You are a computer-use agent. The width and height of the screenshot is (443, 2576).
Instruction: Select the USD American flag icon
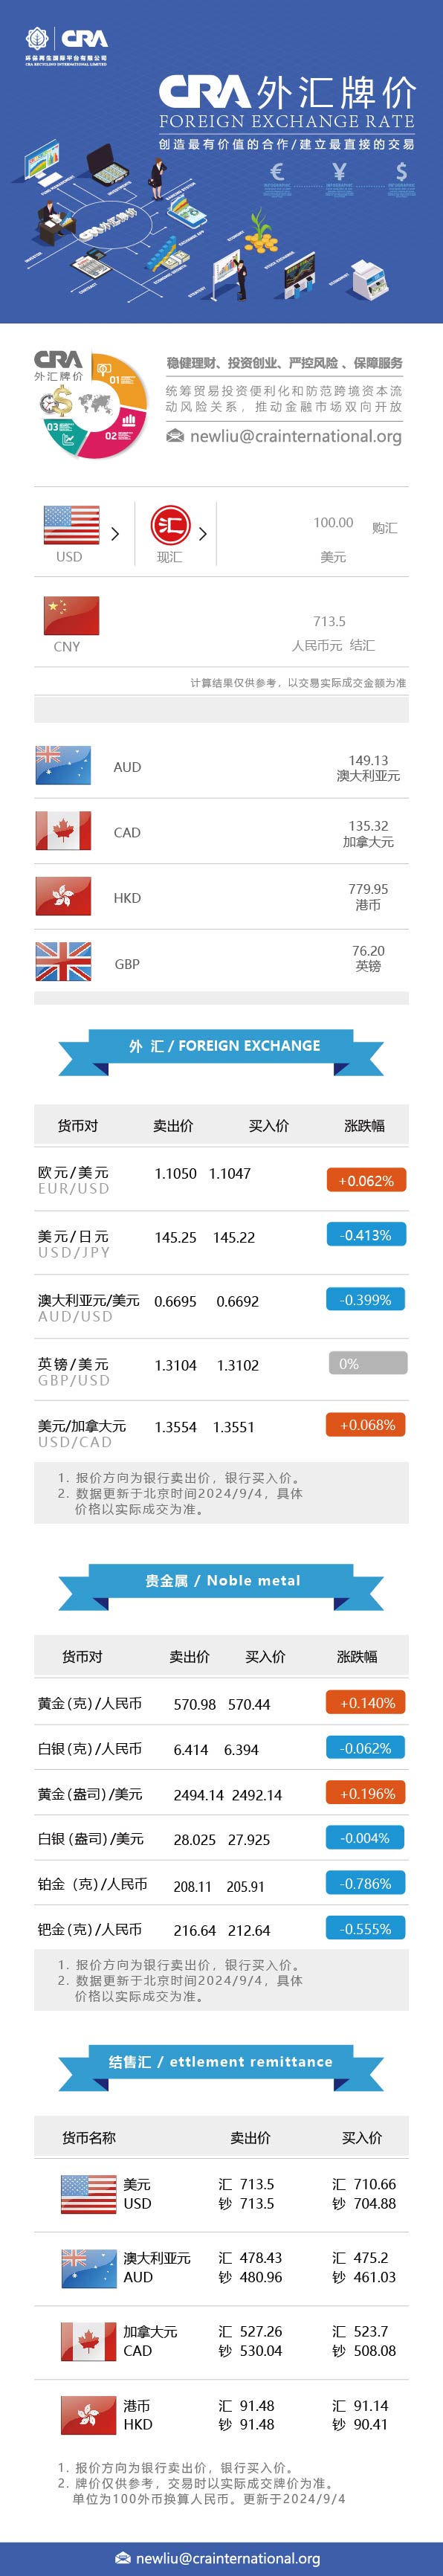71,525
